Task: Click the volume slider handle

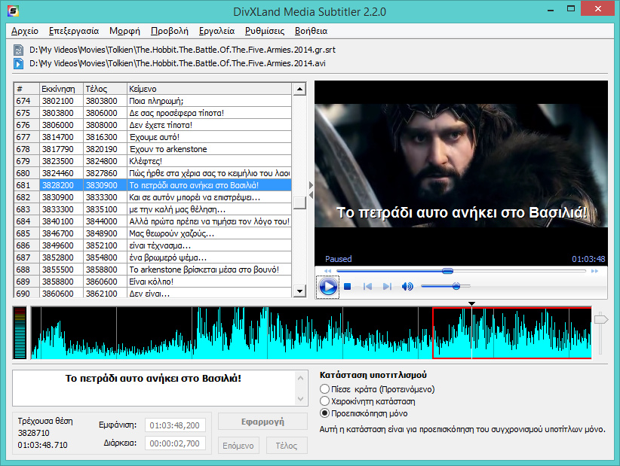Action: (x=456, y=286)
